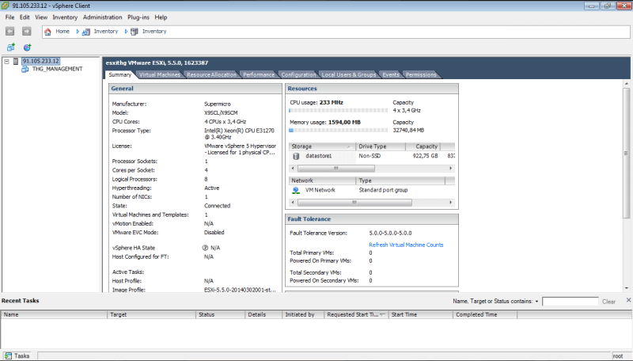The width and height of the screenshot is (633, 361).
Task: Click the vSphere HA State help icon
Action: point(205,248)
